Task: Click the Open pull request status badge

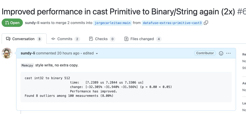Action: click(x=12, y=23)
